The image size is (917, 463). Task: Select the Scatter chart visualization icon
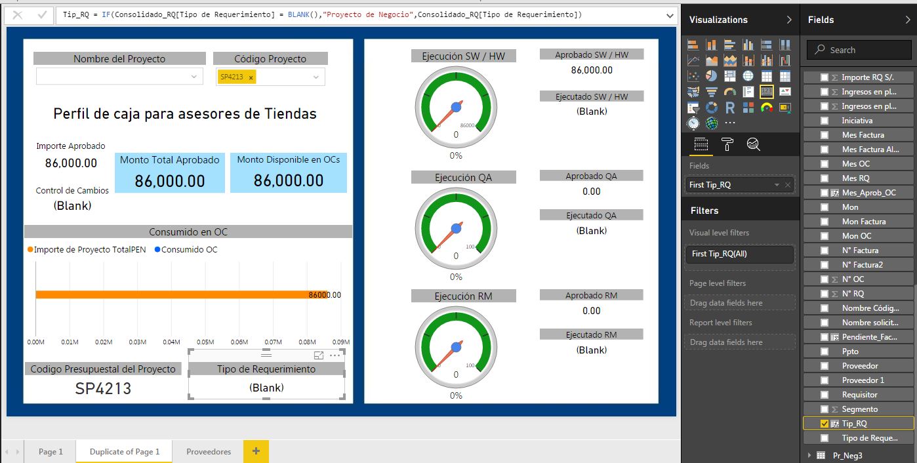click(693, 76)
